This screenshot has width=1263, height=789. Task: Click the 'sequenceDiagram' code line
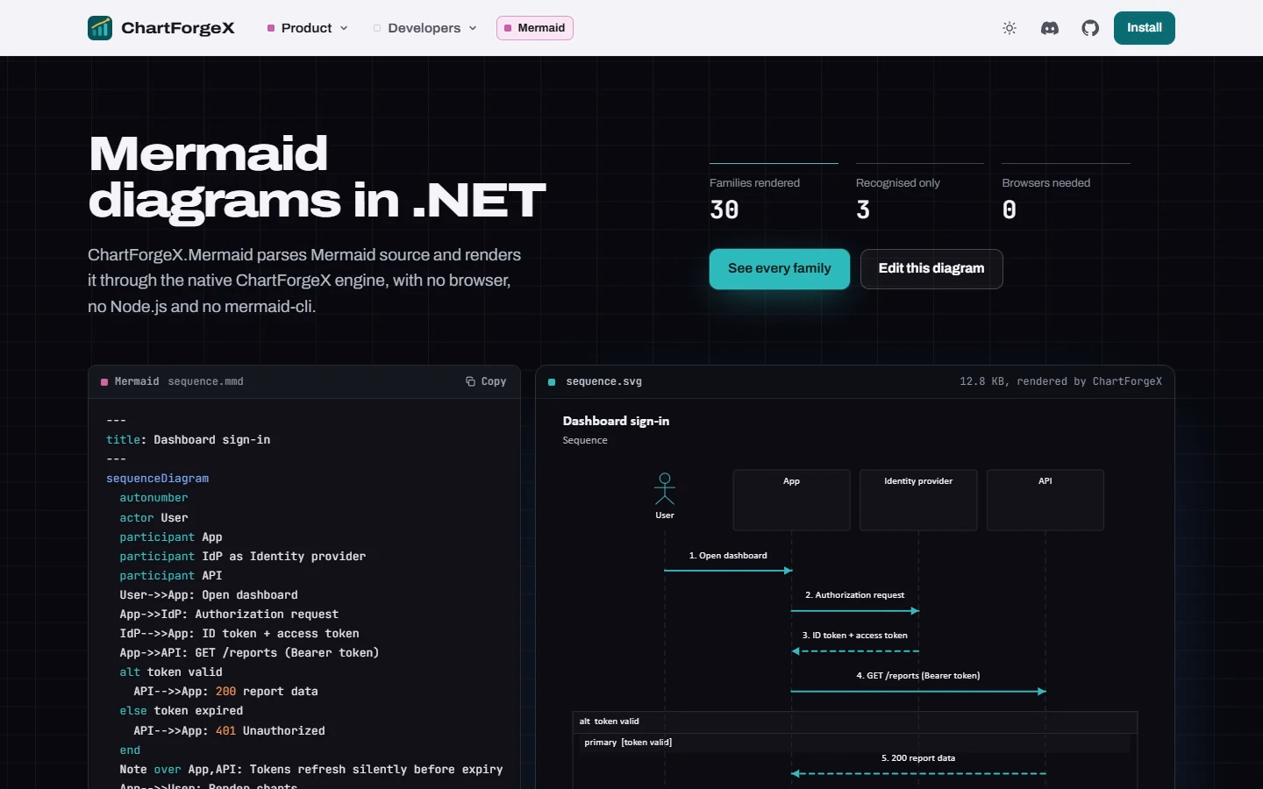(x=158, y=479)
